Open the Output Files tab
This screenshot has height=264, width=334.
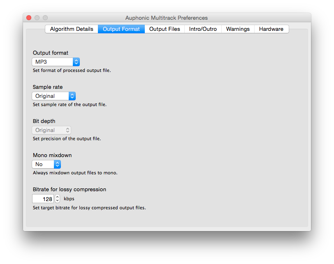pyautogui.click(x=165, y=29)
